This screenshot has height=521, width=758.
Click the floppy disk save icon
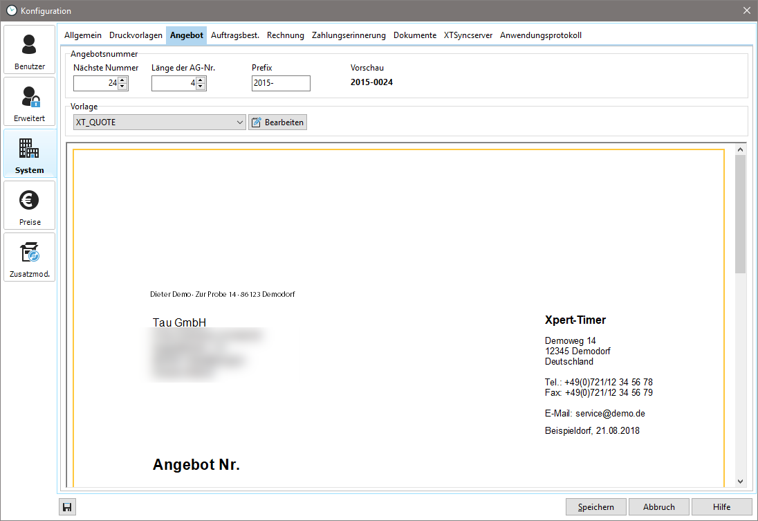pos(67,507)
